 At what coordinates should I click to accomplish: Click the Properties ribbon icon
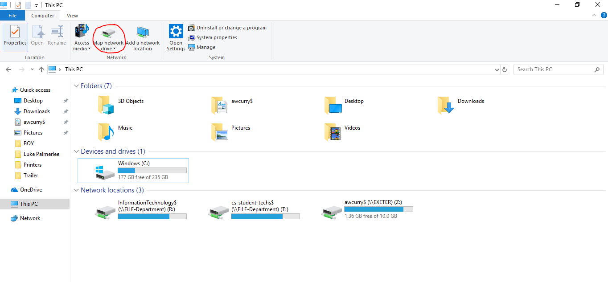[x=15, y=36]
